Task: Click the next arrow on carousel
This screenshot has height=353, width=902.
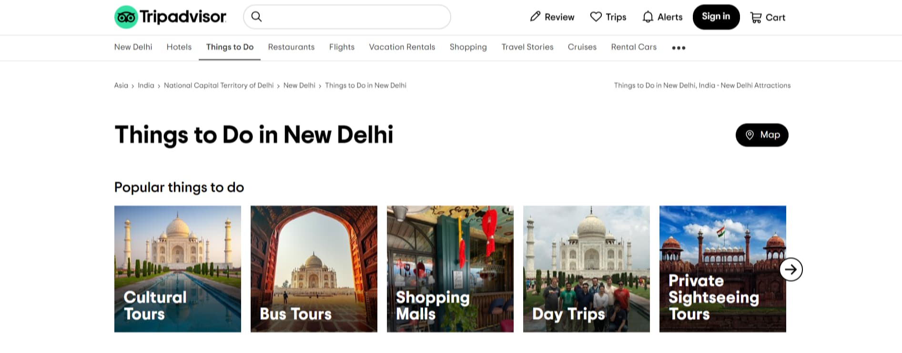Action: point(791,270)
